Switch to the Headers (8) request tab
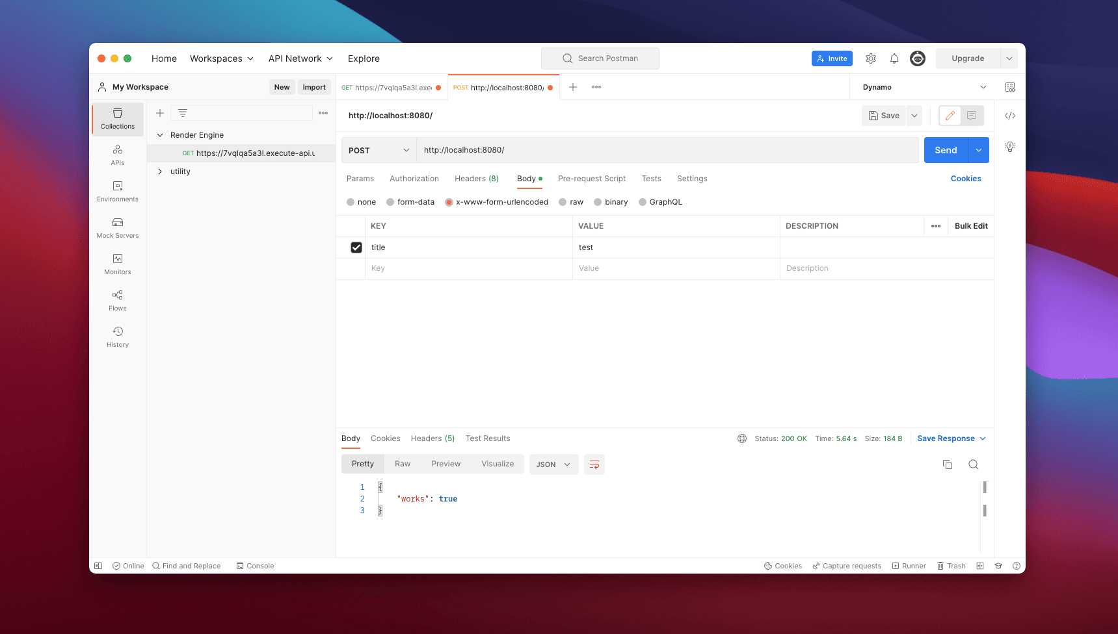The height and width of the screenshot is (634, 1118). point(477,179)
